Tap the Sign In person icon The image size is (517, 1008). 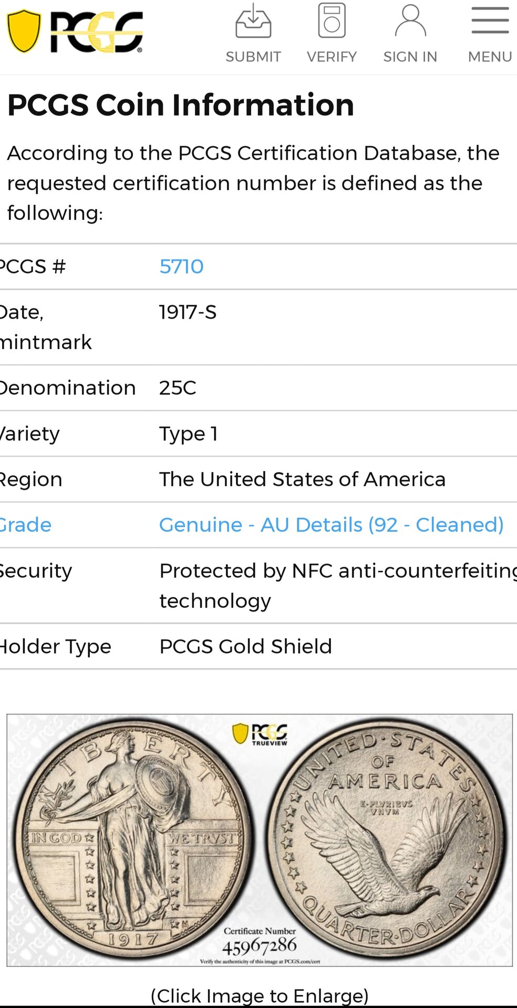click(x=410, y=21)
